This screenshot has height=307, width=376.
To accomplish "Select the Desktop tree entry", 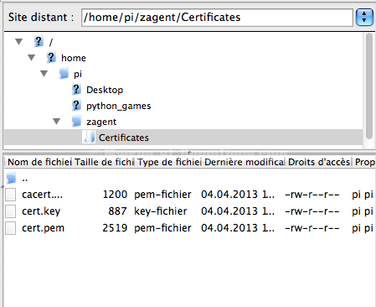I will (105, 90).
